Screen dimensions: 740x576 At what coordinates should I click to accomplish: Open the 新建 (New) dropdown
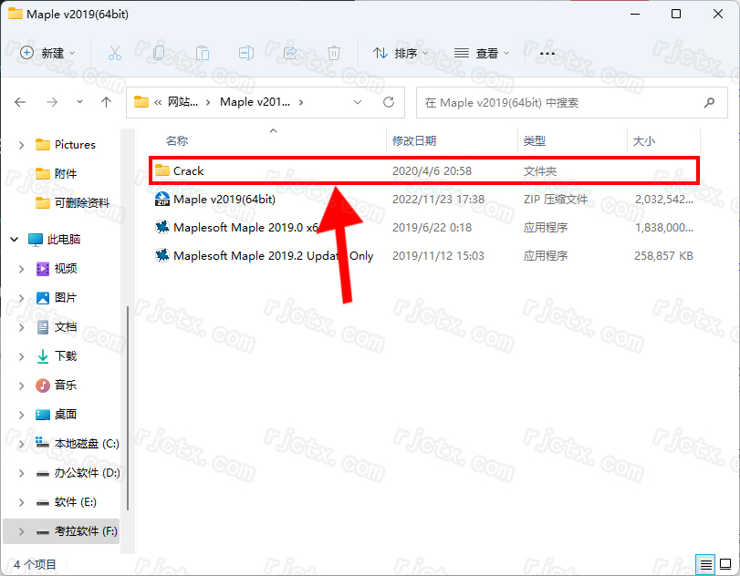click(x=48, y=53)
